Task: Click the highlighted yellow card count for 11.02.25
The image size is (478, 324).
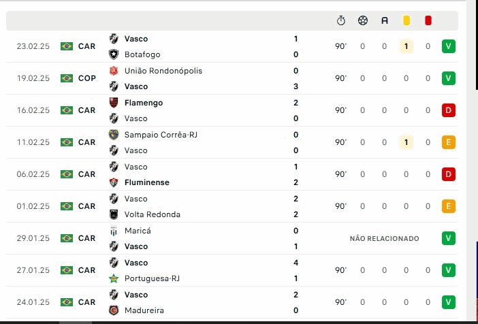Action: [x=407, y=142]
